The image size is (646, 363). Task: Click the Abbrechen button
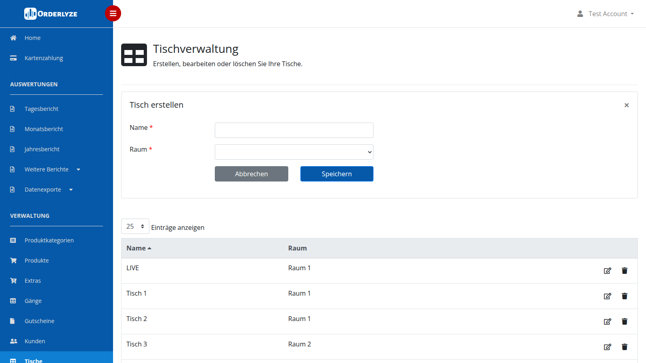click(252, 174)
